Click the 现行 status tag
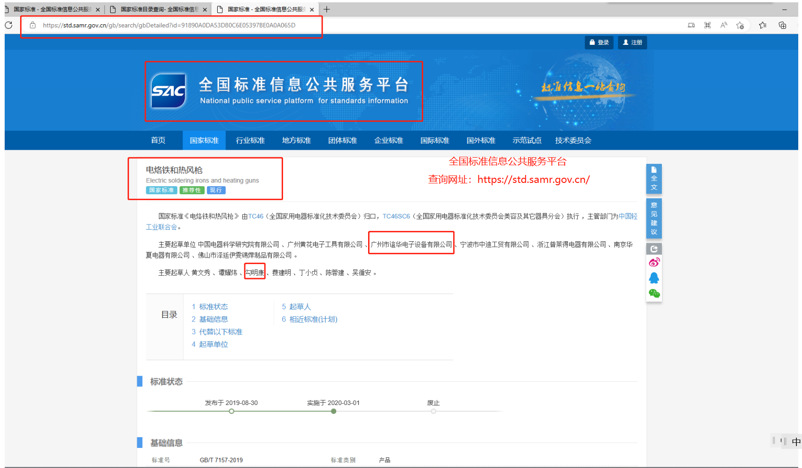 (216, 190)
